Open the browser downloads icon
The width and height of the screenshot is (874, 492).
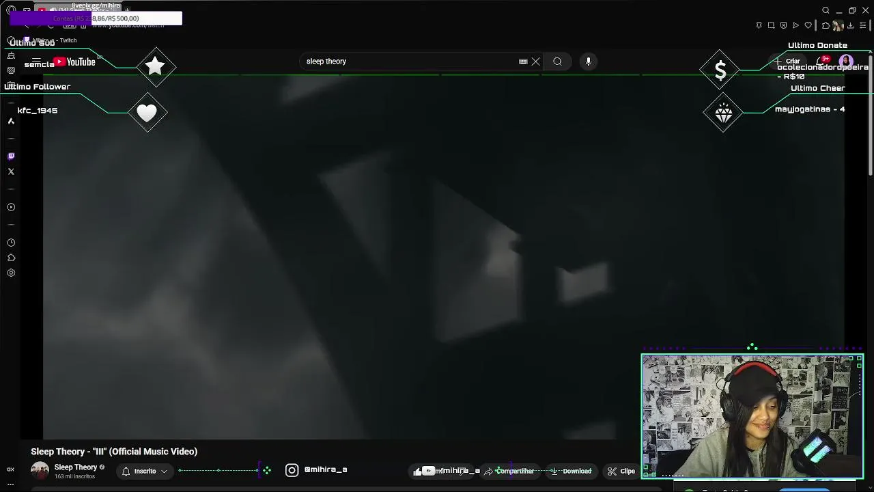850,25
